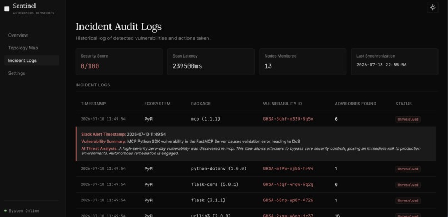Open vulnerability GHSA-43qf-4rqw-9q2g

(288, 184)
